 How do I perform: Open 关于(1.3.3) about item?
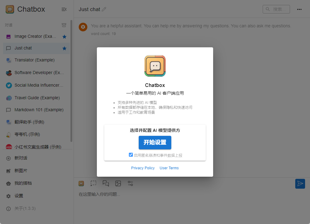37,209
